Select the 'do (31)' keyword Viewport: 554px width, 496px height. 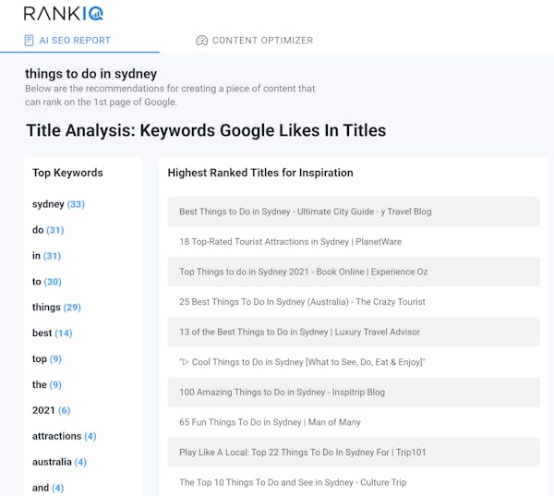(x=48, y=230)
